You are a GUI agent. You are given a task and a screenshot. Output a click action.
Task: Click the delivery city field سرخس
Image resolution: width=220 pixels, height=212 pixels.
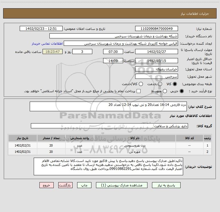pyautogui.click(x=157, y=77)
